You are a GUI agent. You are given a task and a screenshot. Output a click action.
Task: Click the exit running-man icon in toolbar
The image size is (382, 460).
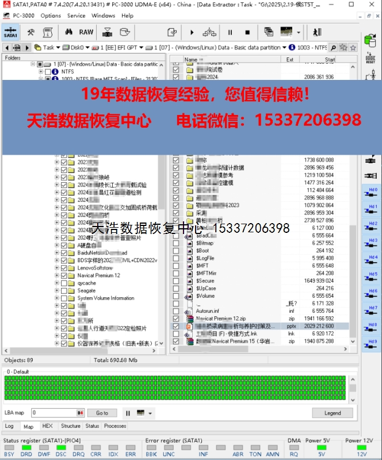pyautogui.click(x=317, y=32)
